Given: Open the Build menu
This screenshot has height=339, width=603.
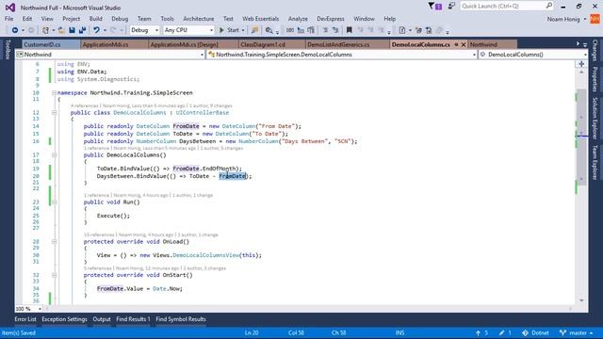Looking at the screenshot, I should point(96,19).
